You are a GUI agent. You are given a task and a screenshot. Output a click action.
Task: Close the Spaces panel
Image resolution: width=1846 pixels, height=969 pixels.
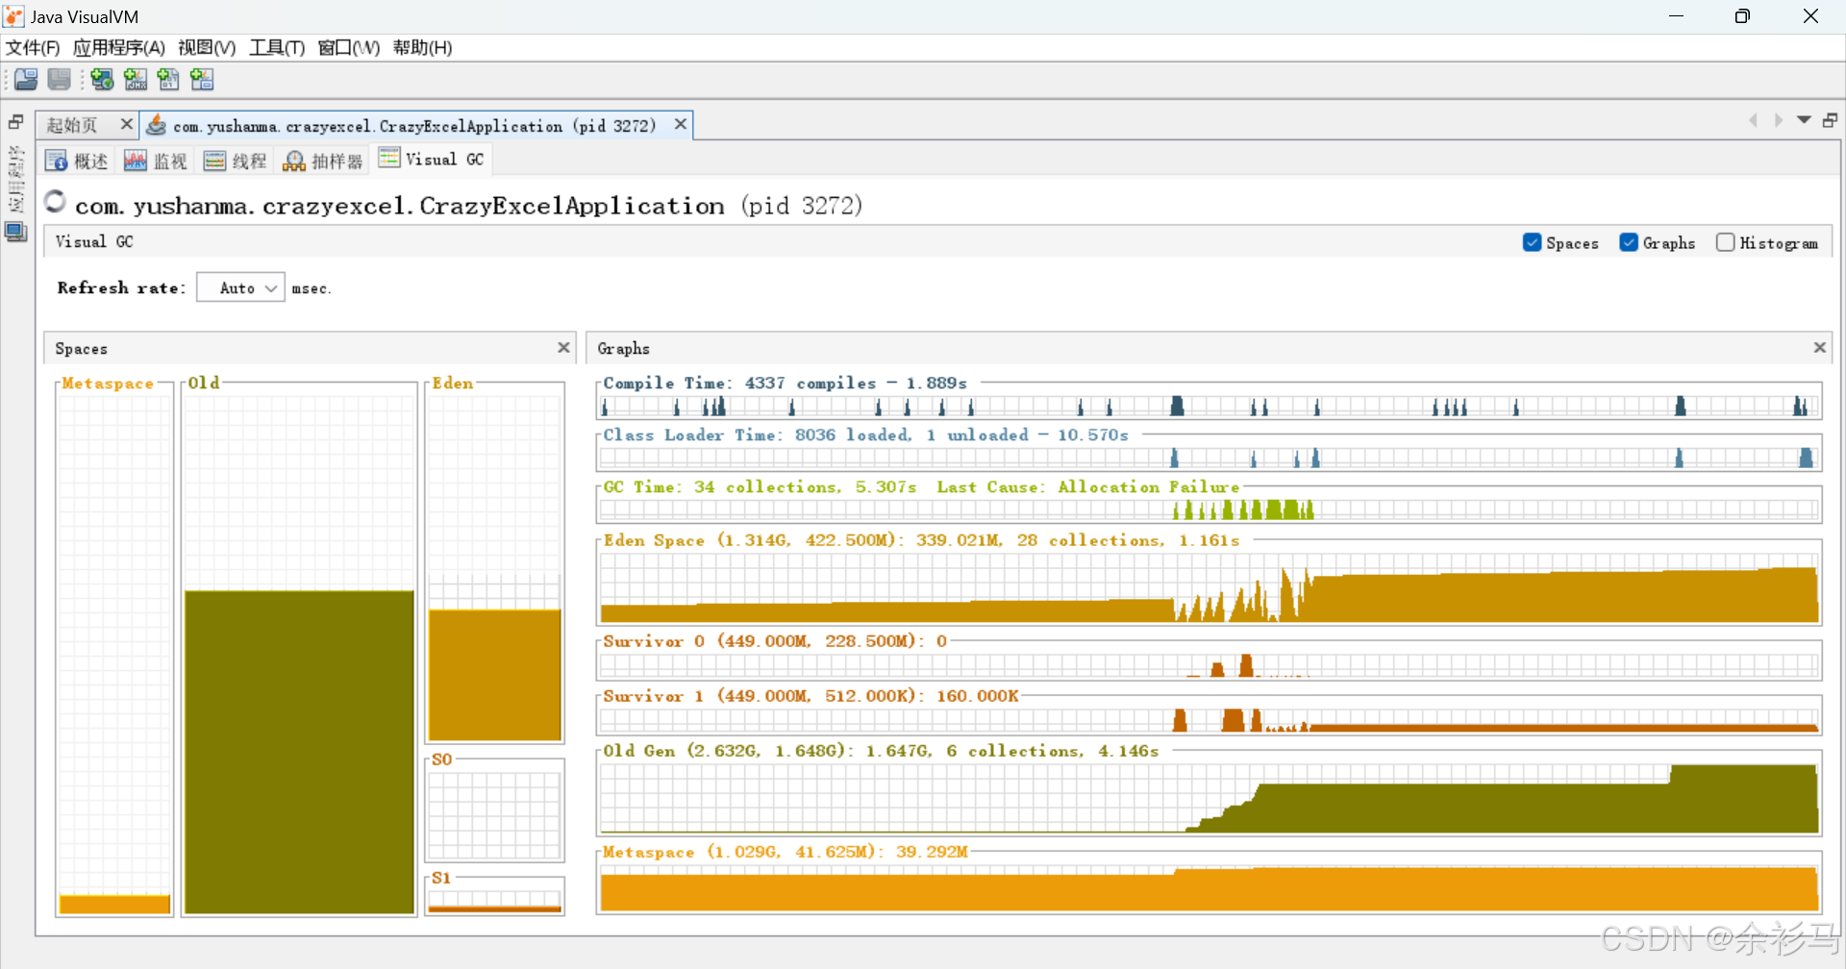(x=563, y=347)
